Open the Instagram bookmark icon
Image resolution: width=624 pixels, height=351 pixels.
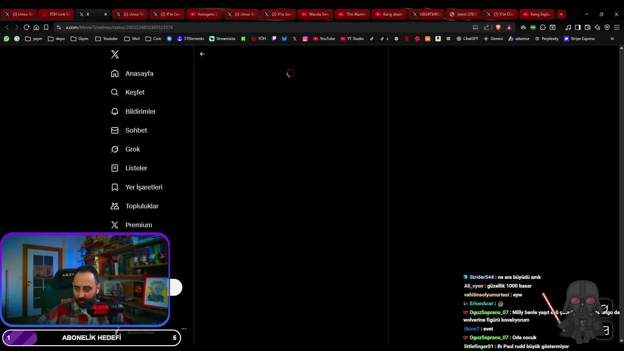305,39
